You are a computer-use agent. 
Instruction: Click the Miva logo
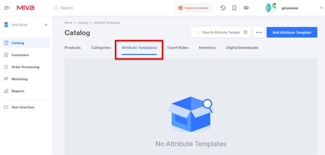tap(25, 8)
